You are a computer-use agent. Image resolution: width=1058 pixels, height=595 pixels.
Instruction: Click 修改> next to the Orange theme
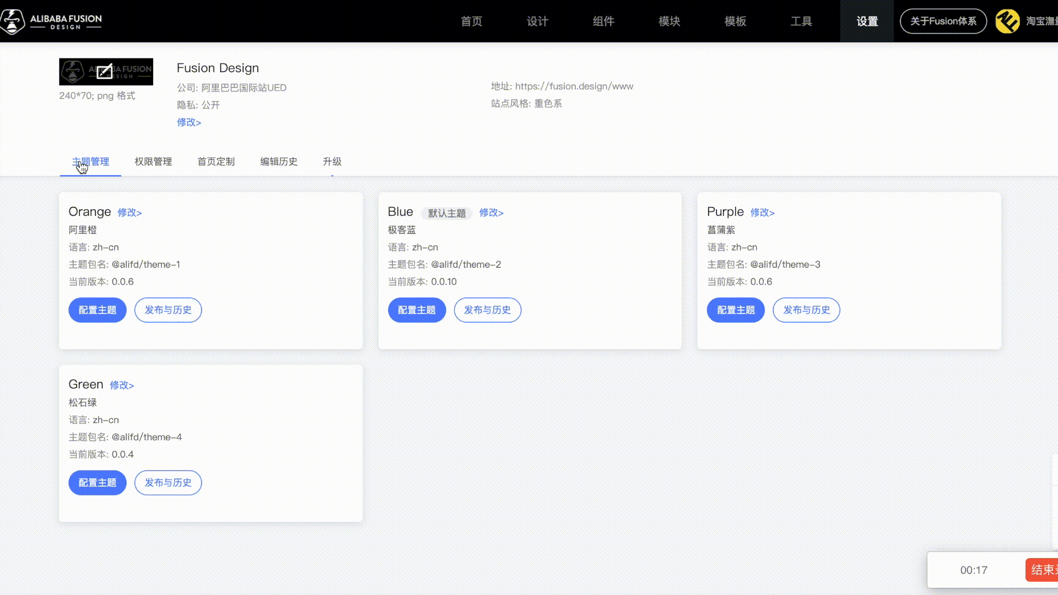pos(129,213)
